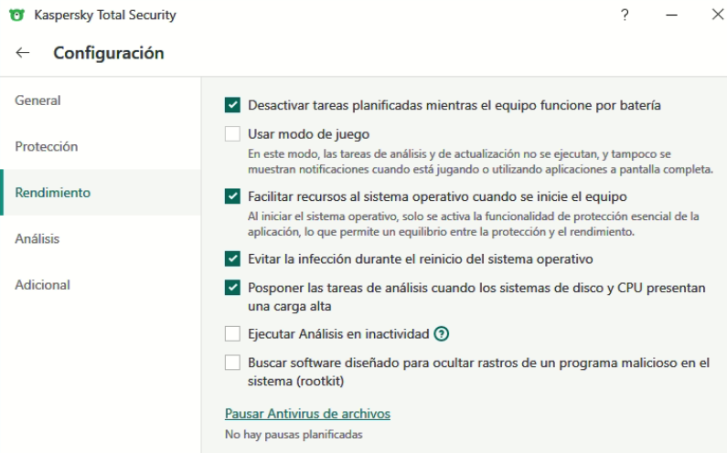Click the green help icon beside Análisis en inactividad
Viewport: 727px width, 453px height.
tap(442, 333)
